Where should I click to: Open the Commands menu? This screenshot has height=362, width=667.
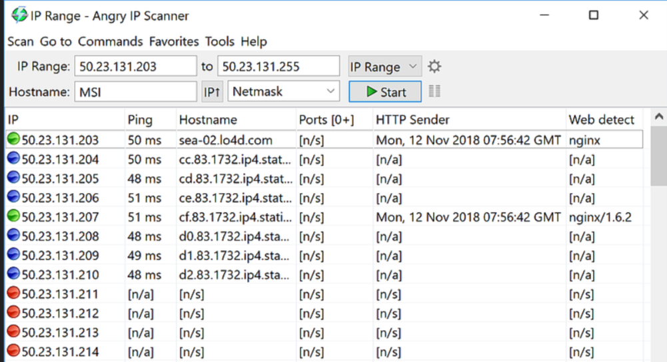[x=110, y=42]
